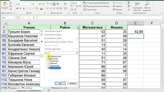The width and height of the screenshot is (164, 92).
Task: Add a new sheet with plus button
Action: [x=48, y=90]
